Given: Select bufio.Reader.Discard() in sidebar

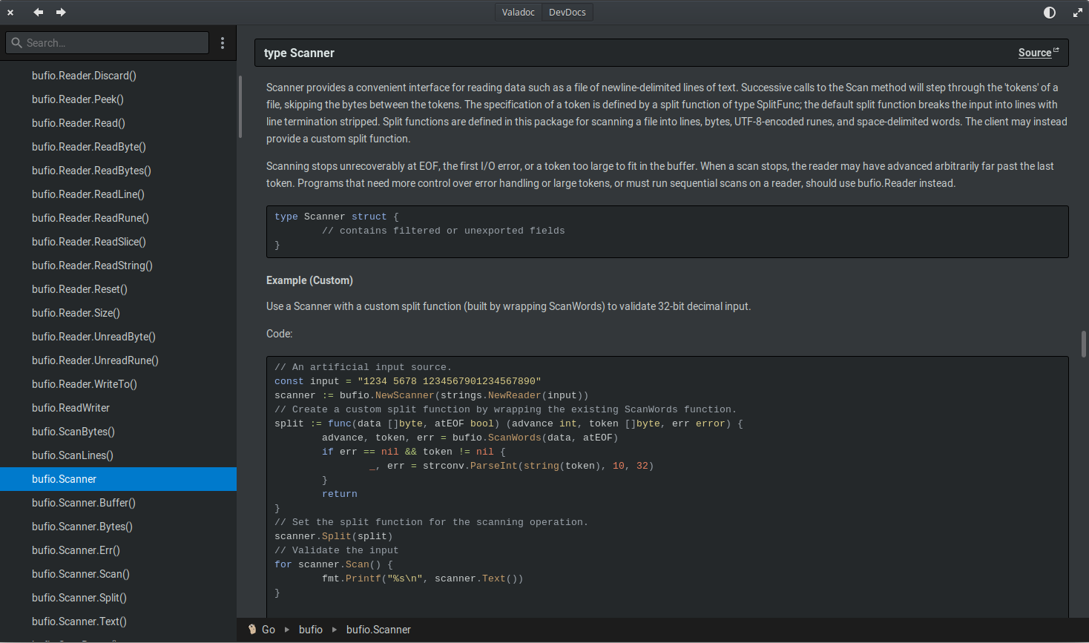Looking at the screenshot, I should tap(119, 76).
